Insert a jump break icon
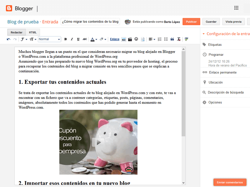Image resolution: width=250 pixels, height=187 pixels. 143,39
